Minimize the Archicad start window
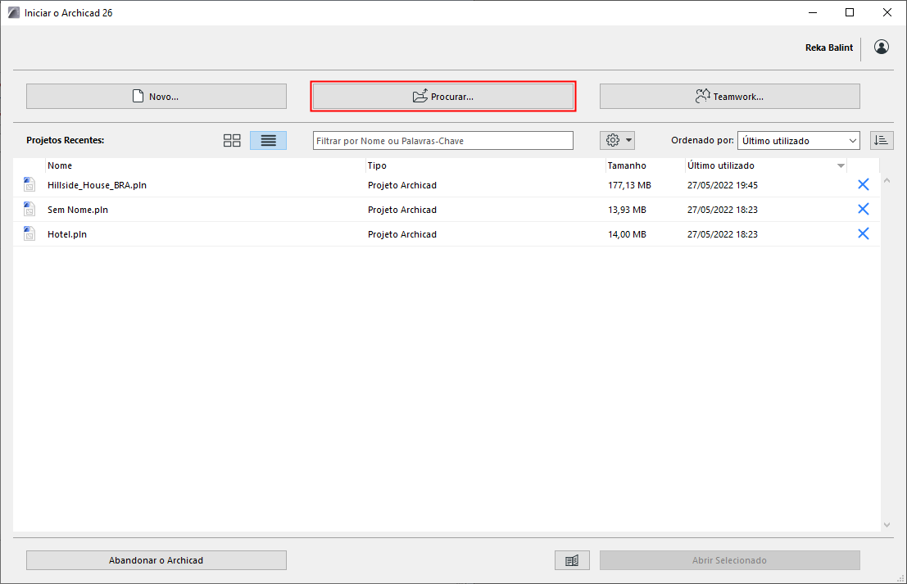Screen dimensions: 907x584 point(813,13)
